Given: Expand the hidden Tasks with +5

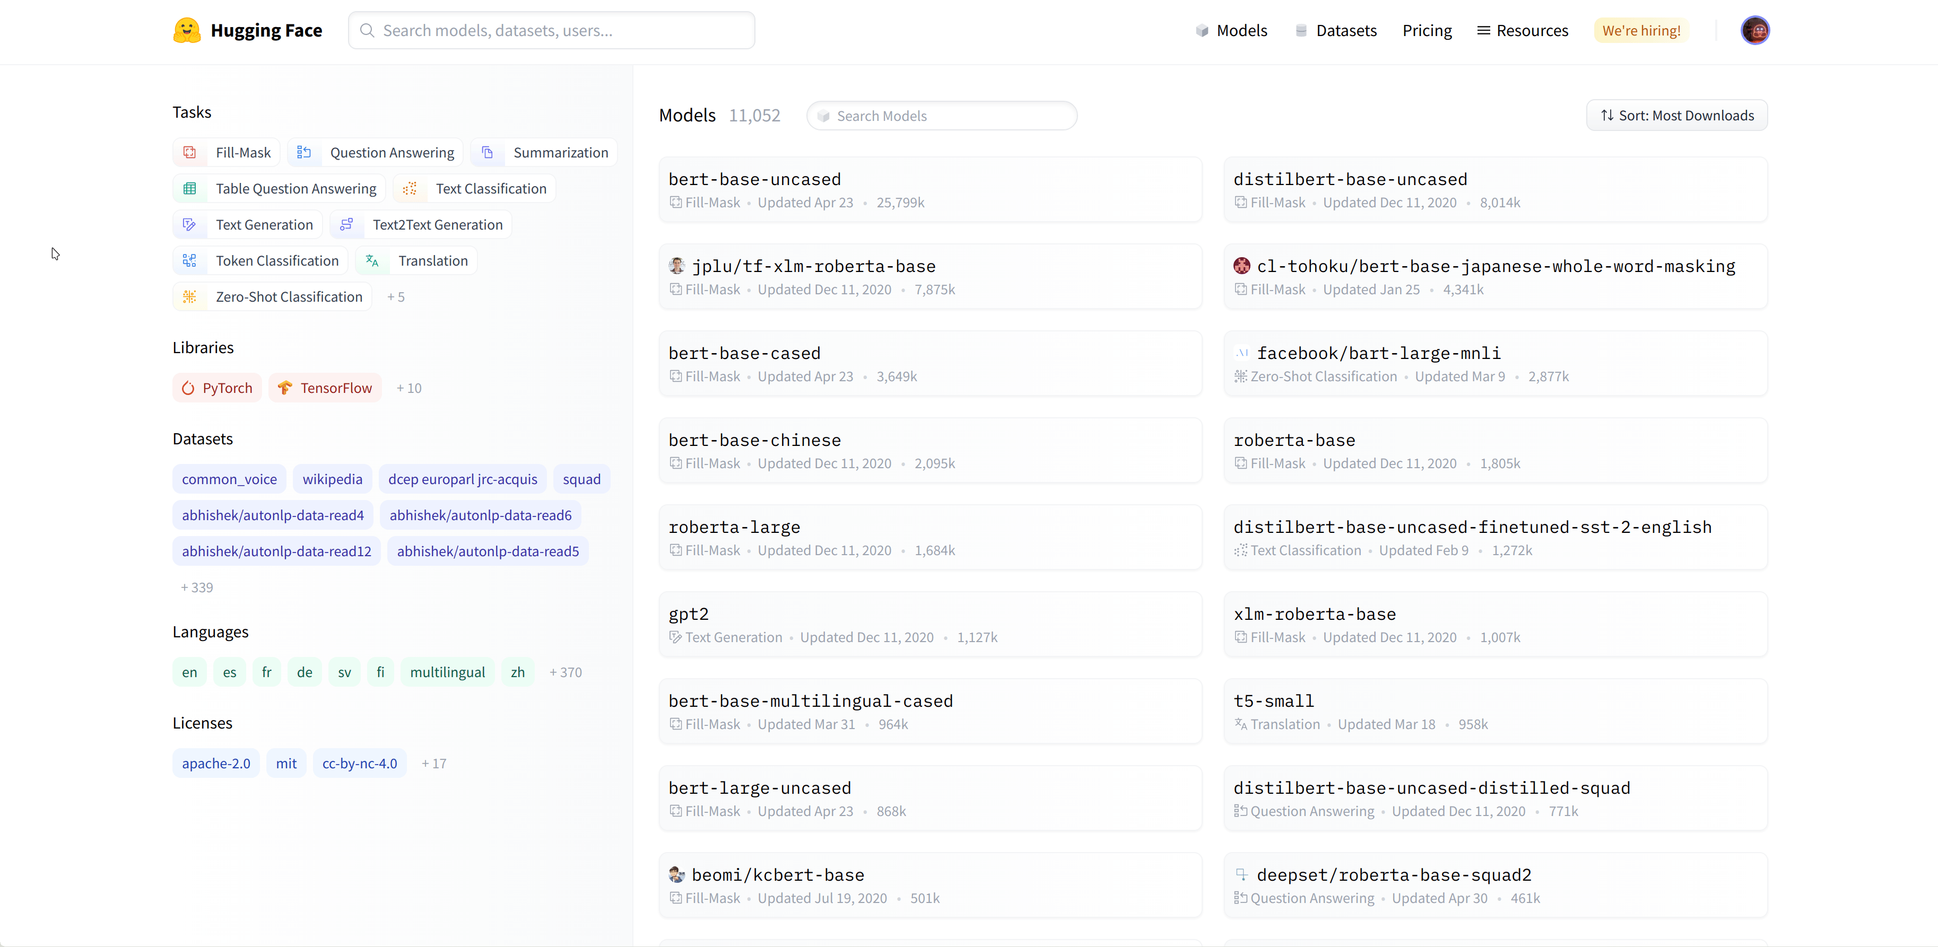Looking at the screenshot, I should pos(397,296).
